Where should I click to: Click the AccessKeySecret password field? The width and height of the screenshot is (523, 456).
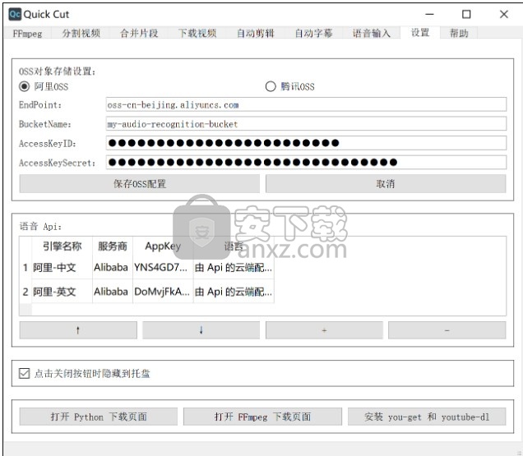coord(306,163)
